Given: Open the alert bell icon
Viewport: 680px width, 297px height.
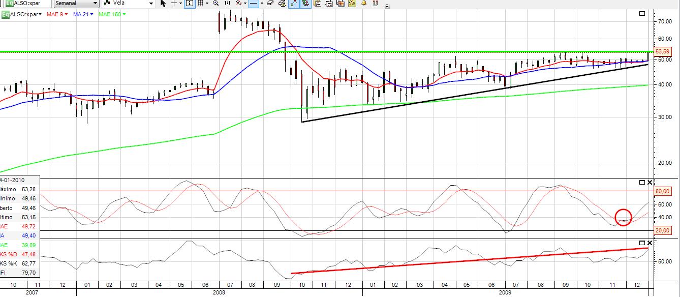Looking at the screenshot, I should click(x=364, y=3).
